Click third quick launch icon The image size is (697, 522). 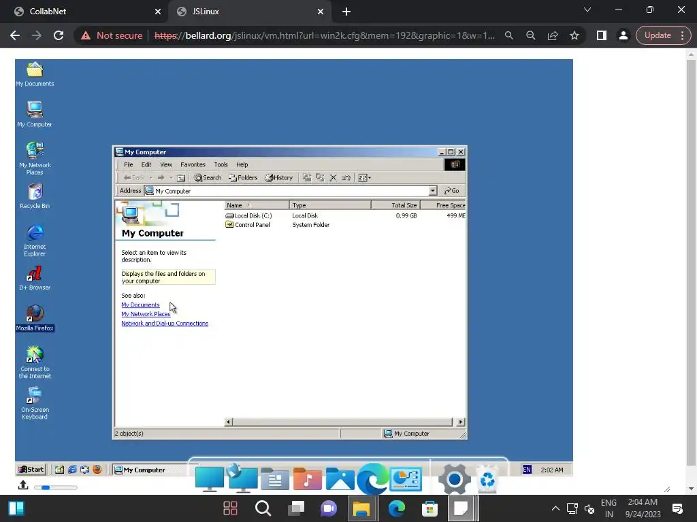tap(85, 470)
